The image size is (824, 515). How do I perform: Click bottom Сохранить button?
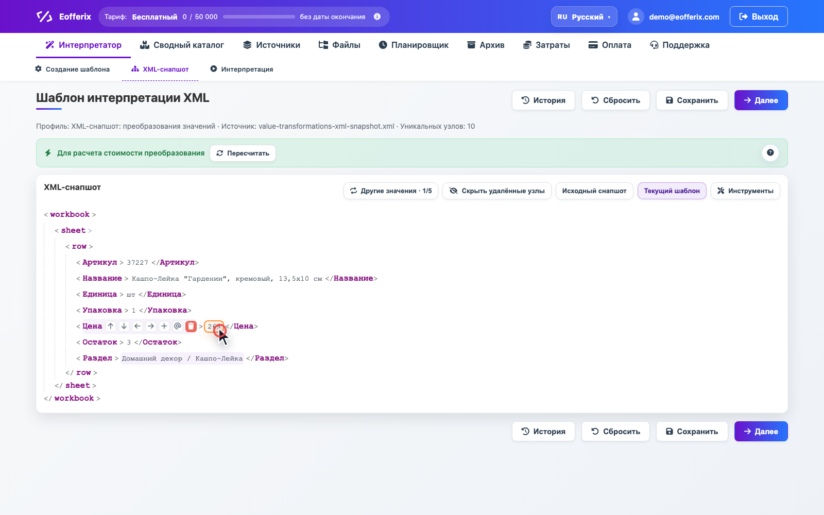tap(692, 432)
